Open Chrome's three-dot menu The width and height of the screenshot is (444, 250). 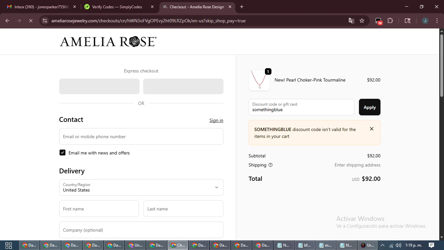pos(437,21)
